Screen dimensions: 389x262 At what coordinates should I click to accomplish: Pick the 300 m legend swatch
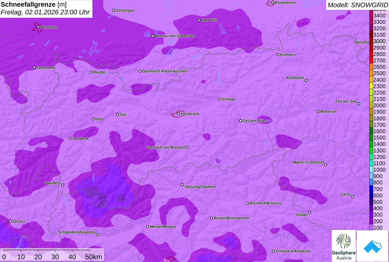(371, 215)
